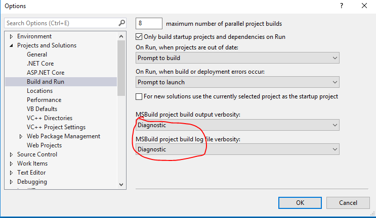The height and width of the screenshot is (218, 376).
Task: Select the General options page
Action: click(x=37, y=54)
